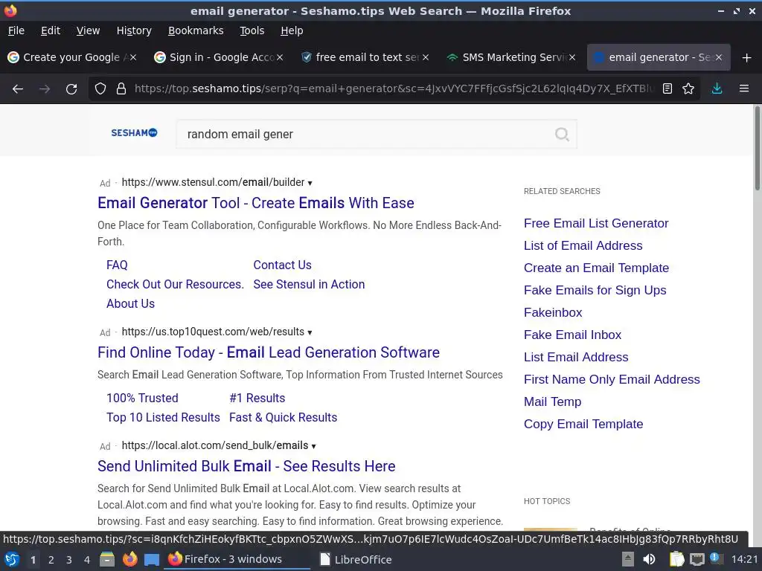Click the 'About Us' sitelink
The width and height of the screenshot is (762, 571).
point(131,304)
